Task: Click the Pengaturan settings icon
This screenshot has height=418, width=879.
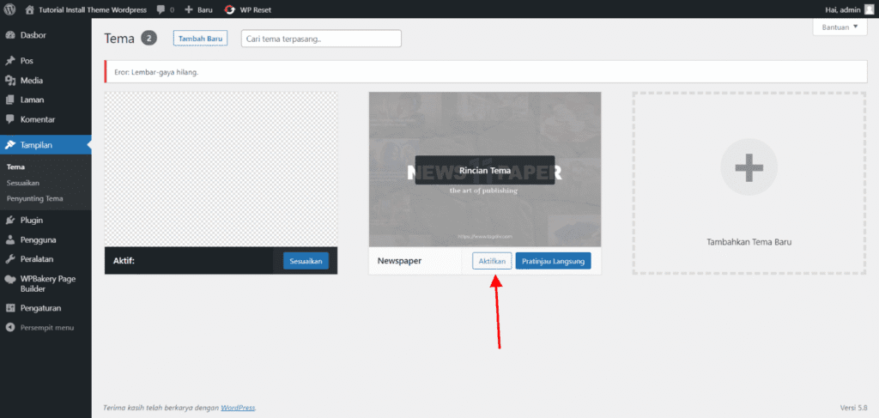Action: (x=10, y=308)
